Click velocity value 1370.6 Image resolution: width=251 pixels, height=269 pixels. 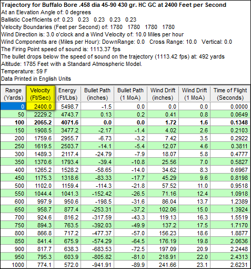(41, 162)
